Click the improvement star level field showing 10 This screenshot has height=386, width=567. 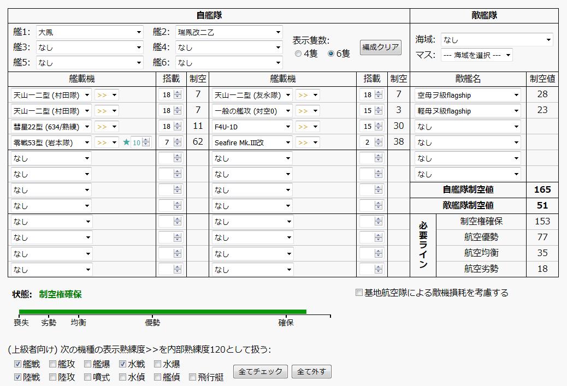[141, 142]
